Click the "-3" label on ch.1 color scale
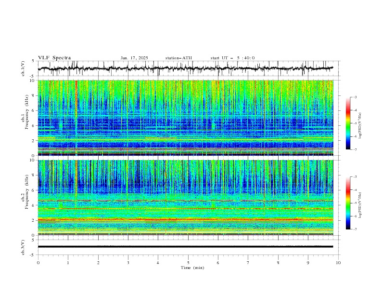This screenshot has height=295, width=381. (355, 97)
